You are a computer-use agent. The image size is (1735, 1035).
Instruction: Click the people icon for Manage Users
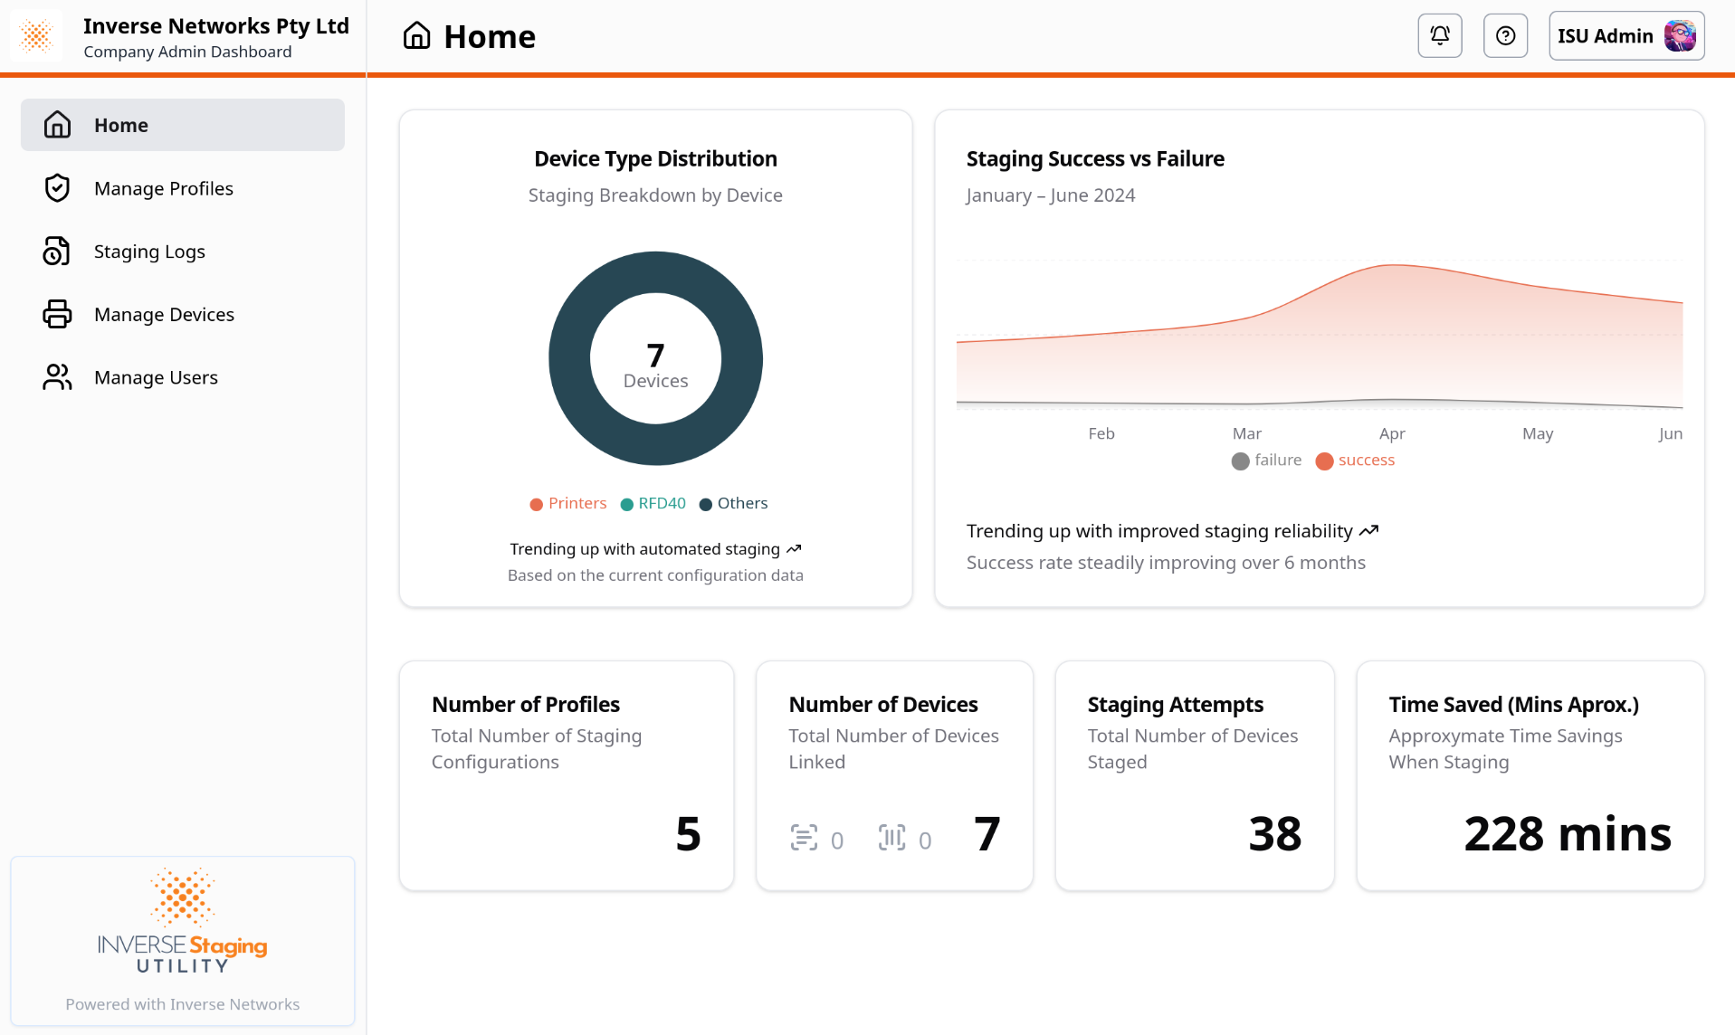(57, 377)
